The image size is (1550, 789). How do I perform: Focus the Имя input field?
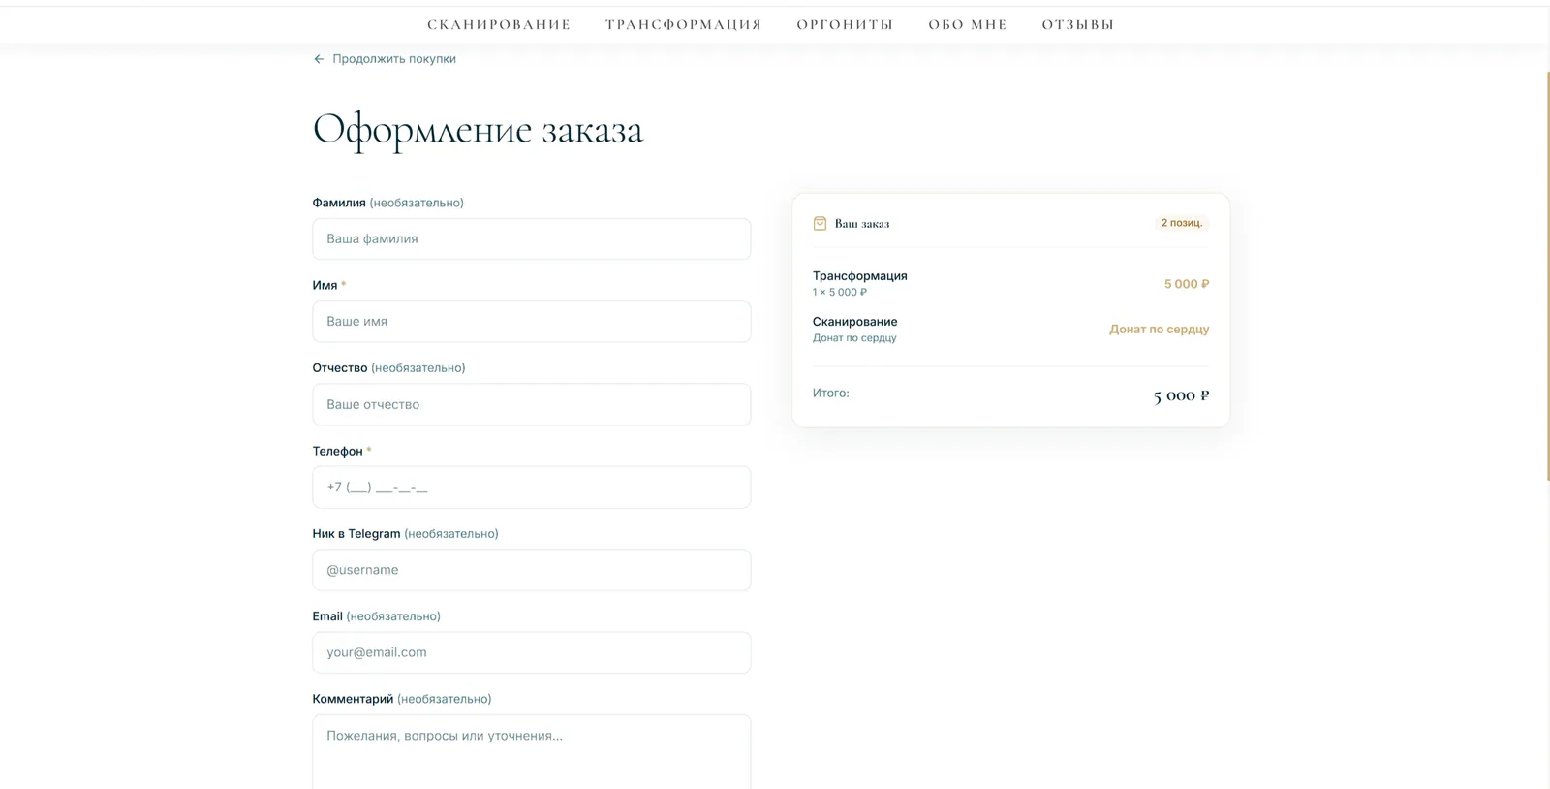(531, 321)
